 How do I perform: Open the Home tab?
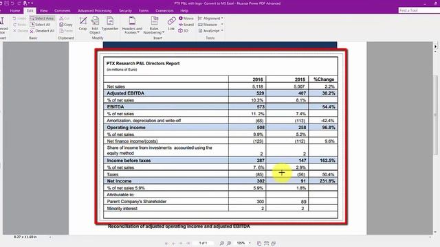tap(15, 11)
